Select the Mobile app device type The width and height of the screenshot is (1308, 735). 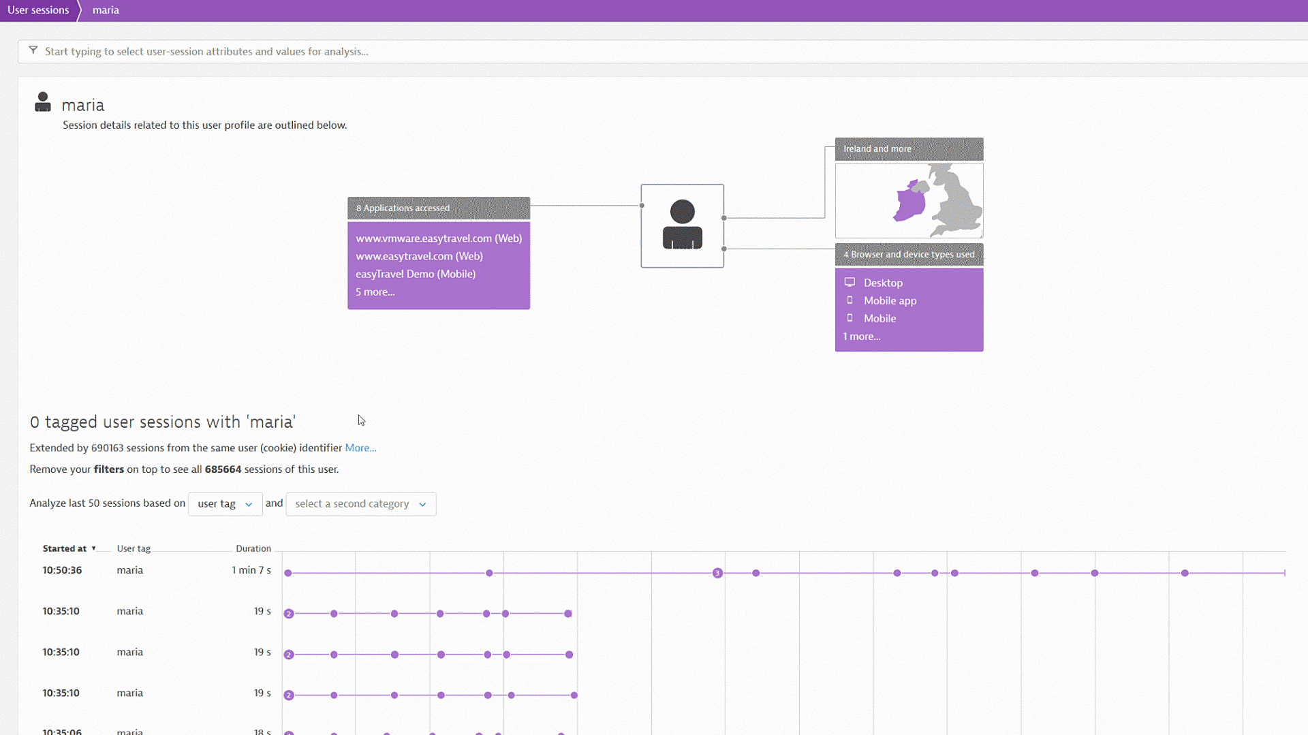tap(890, 300)
